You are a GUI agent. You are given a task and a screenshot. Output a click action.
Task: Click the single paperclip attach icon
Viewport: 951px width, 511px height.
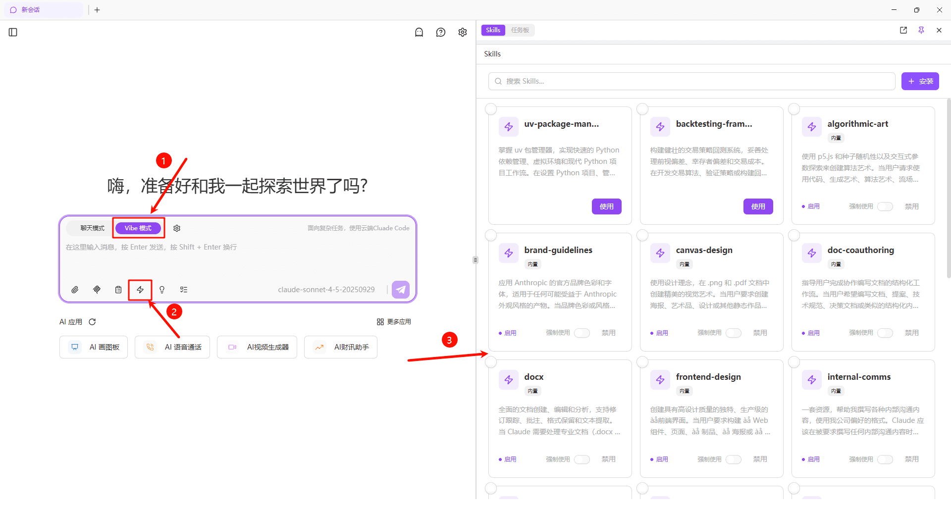point(75,290)
